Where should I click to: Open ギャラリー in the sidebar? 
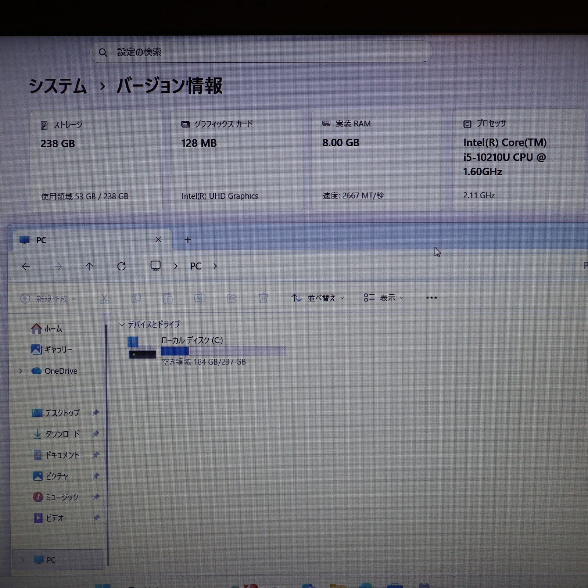(52, 349)
